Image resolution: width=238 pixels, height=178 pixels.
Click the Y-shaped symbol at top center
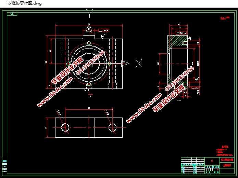coord(90,13)
